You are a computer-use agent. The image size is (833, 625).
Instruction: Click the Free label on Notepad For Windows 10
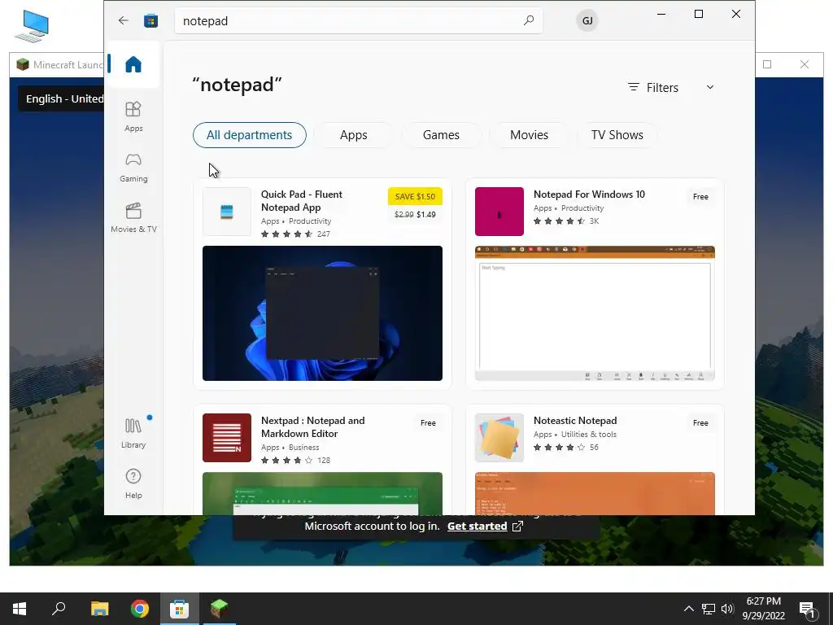click(700, 197)
